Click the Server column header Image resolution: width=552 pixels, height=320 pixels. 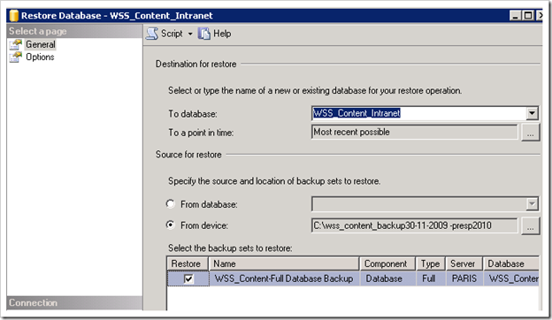(x=464, y=263)
